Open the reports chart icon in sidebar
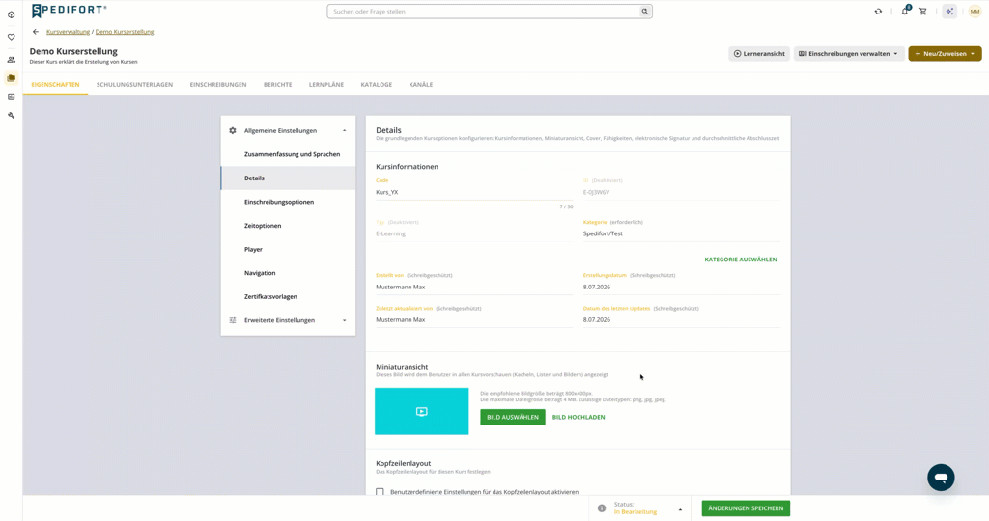989x521 pixels. [11, 97]
